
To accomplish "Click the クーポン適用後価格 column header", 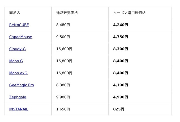I will (129, 13).
